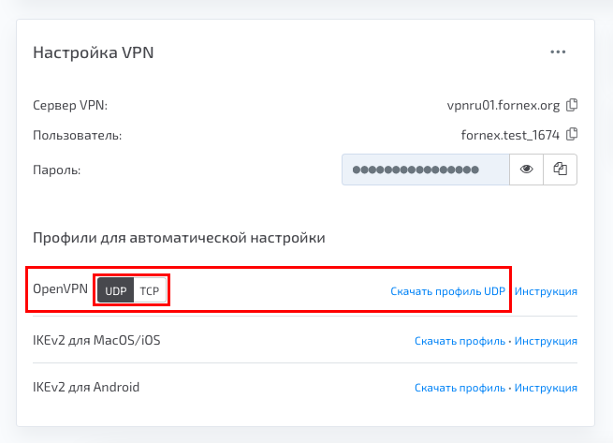
Task: Click the Настройка VPN heading
Action: click(x=93, y=52)
